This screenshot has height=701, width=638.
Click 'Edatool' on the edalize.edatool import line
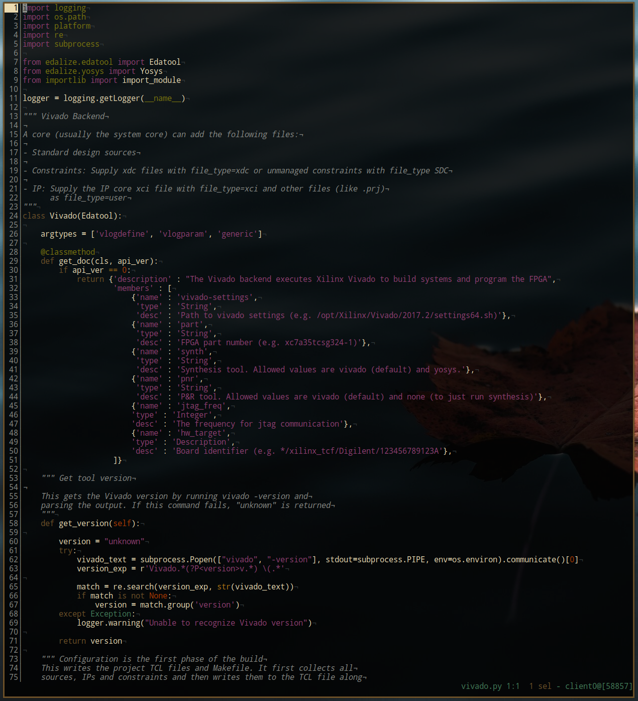pyautogui.click(x=165, y=62)
